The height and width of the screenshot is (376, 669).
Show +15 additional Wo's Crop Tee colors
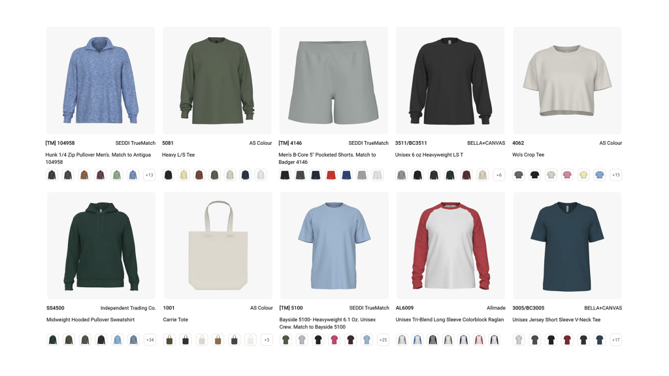[615, 175]
